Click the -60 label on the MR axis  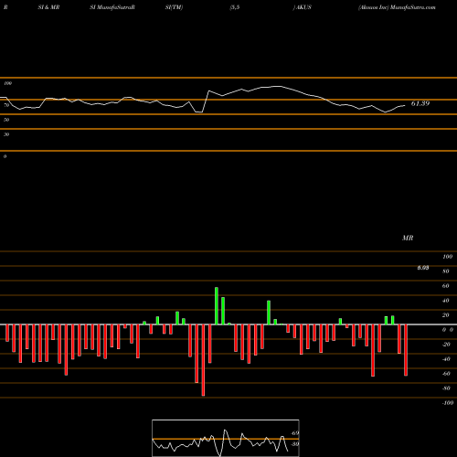pos(445,374)
